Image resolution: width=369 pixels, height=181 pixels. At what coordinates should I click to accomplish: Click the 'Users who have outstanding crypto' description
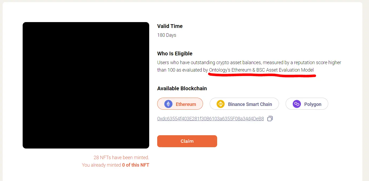coord(249,66)
